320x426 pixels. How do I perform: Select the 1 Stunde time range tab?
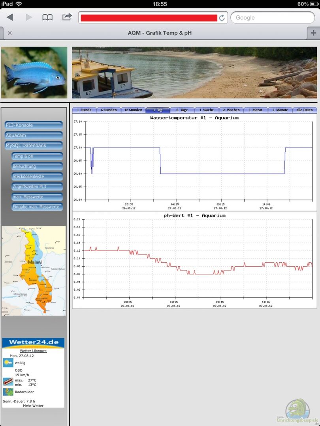(x=84, y=110)
